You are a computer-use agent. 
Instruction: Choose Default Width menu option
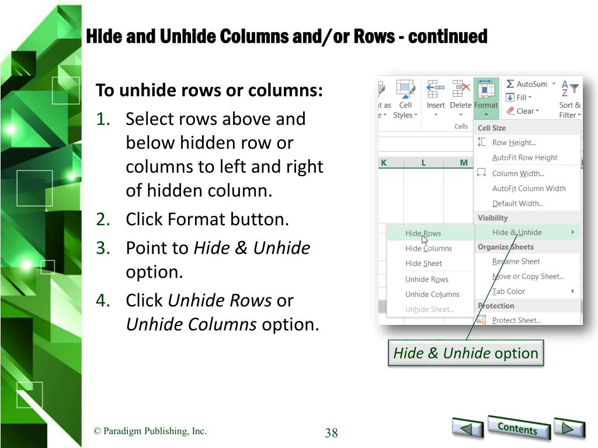[x=527, y=203]
